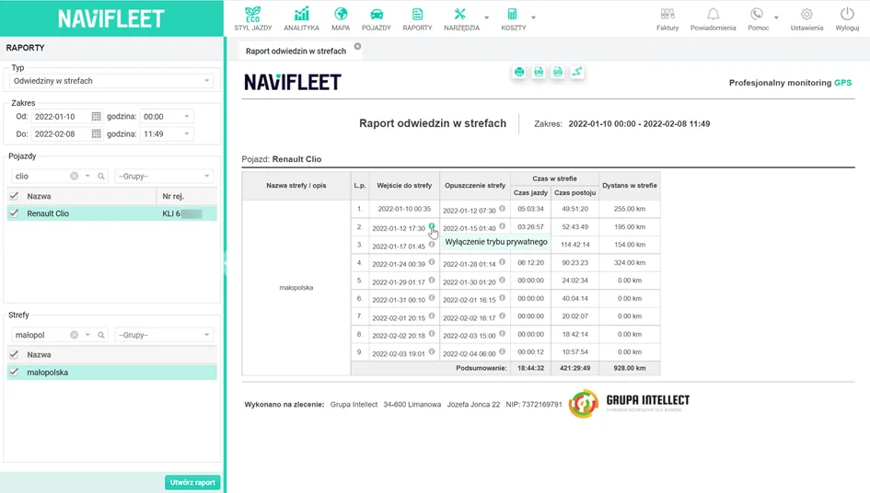
Task: Go to the Pojazdy vehicle list
Action: (377, 18)
